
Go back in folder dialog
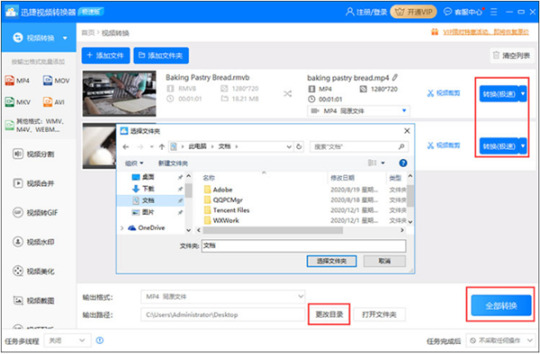click(x=126, y=146)
